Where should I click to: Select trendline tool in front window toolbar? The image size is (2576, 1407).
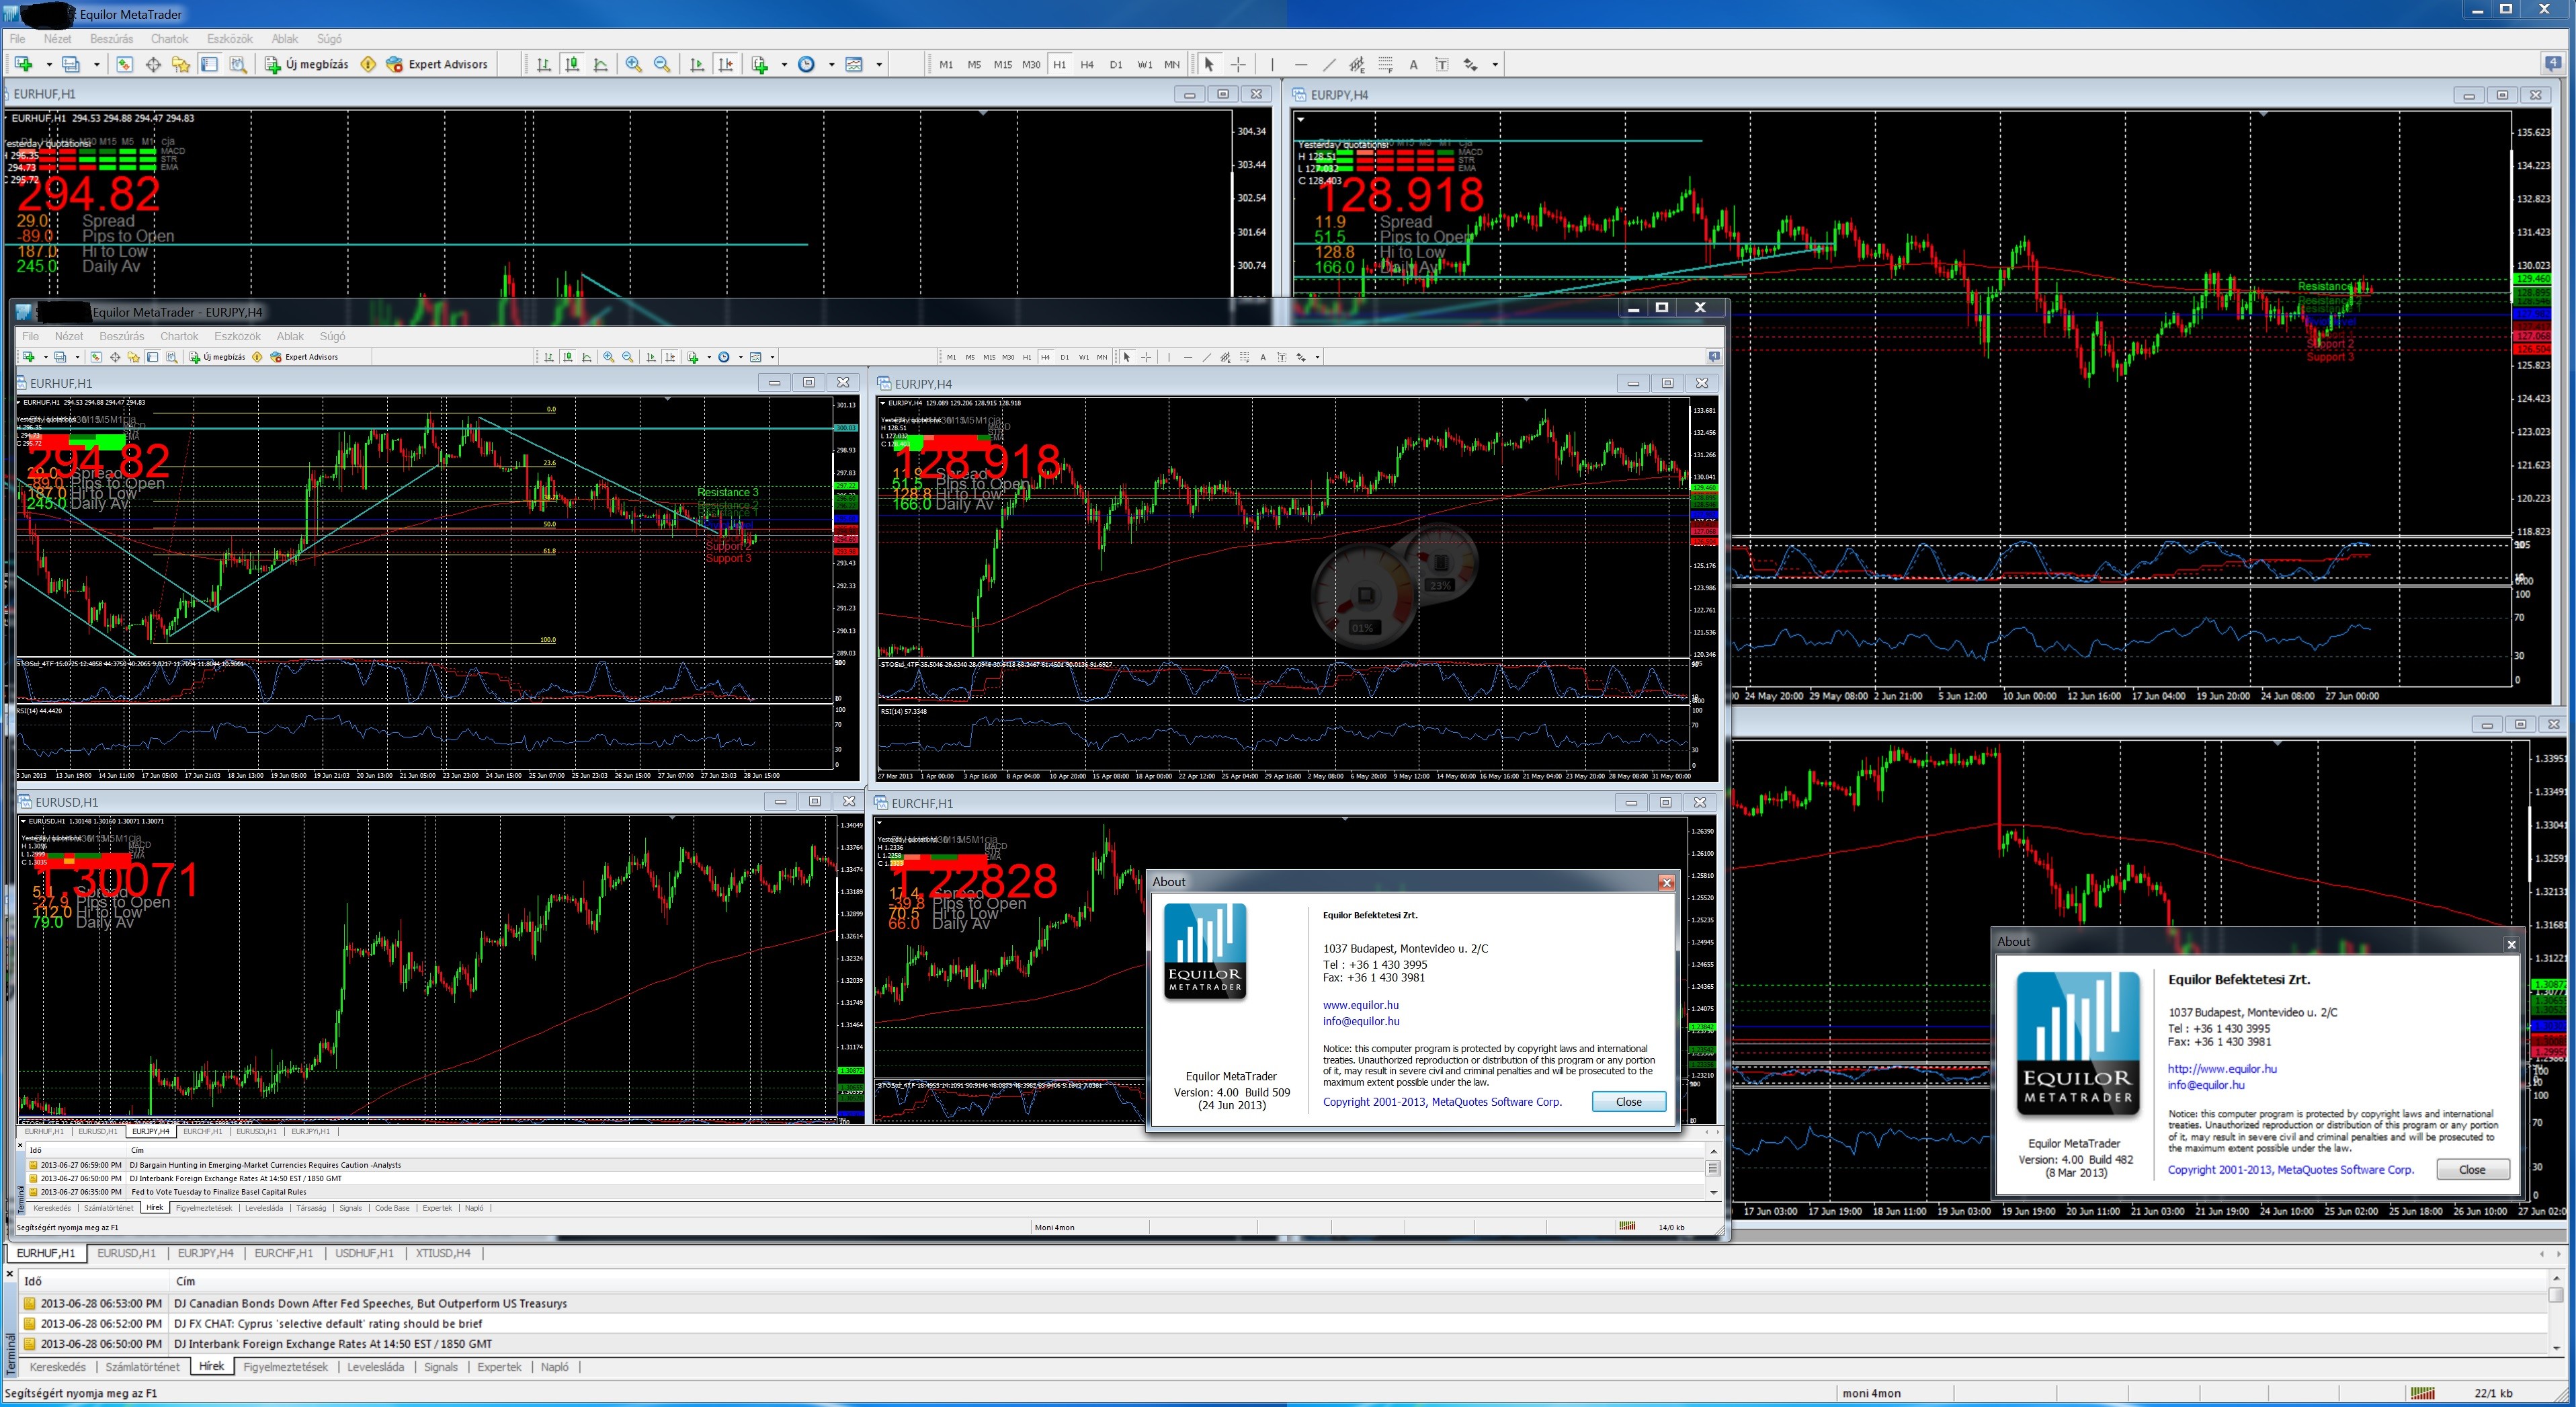tap(1207, 357)
